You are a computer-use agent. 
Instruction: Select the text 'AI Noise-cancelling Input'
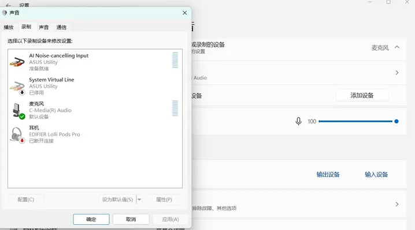click(x=59, y=56)
